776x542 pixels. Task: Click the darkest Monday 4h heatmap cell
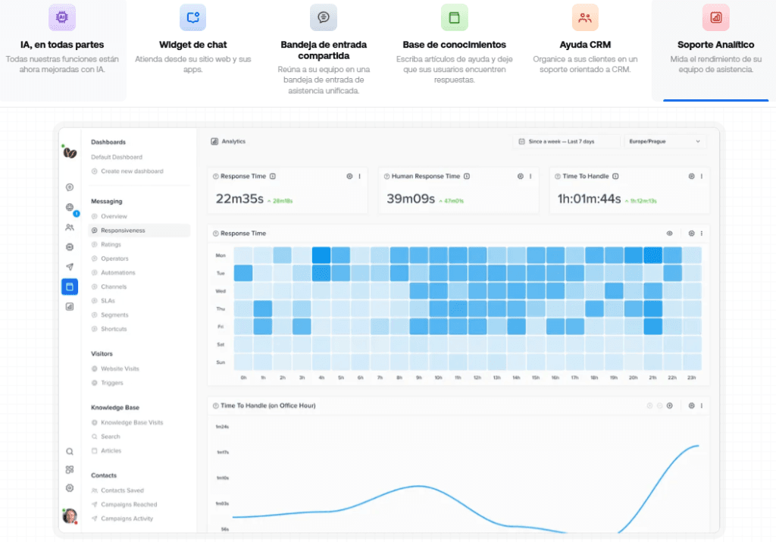click(321, 255)
